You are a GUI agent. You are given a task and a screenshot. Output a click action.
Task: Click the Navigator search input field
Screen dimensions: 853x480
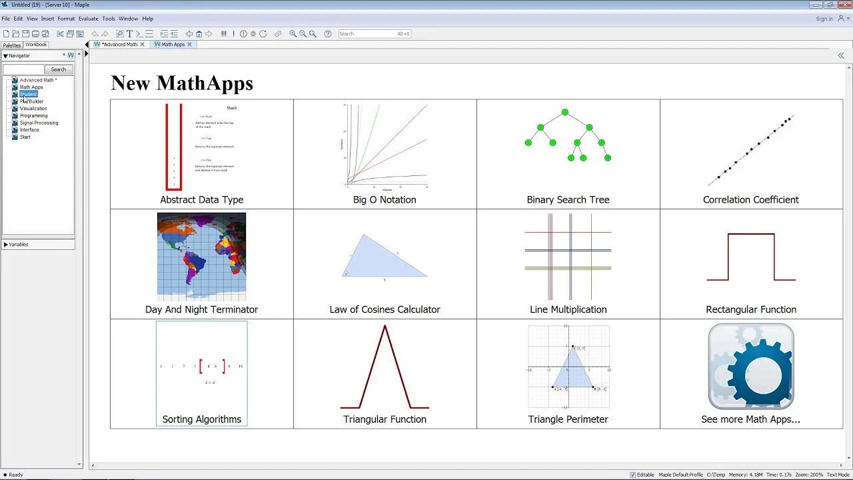click(x=23, y=69)
